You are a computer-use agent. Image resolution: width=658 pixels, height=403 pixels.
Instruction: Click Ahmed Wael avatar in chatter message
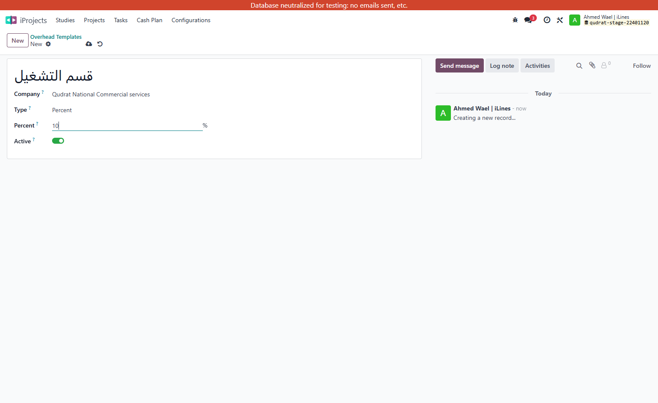(x=443, y=113)
